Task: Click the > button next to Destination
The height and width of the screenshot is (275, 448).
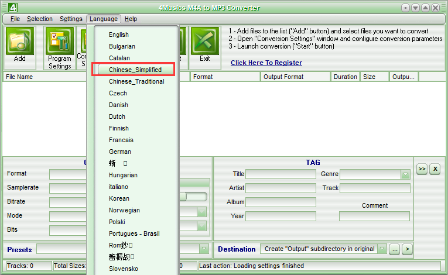Action: point(407,249)
